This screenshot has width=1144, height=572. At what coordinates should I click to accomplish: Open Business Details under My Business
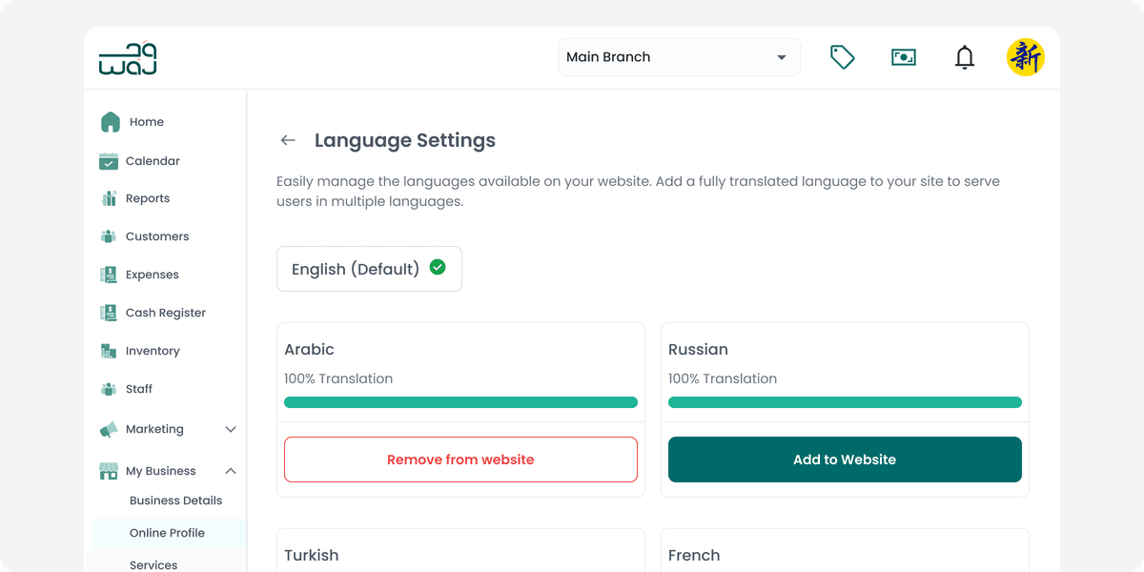(175, 500)
